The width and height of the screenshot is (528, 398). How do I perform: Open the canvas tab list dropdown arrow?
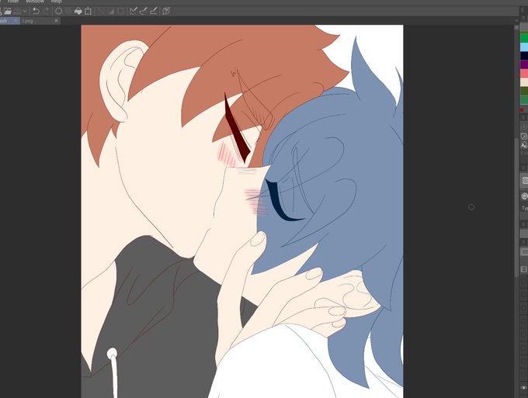[x=517, y=21]
